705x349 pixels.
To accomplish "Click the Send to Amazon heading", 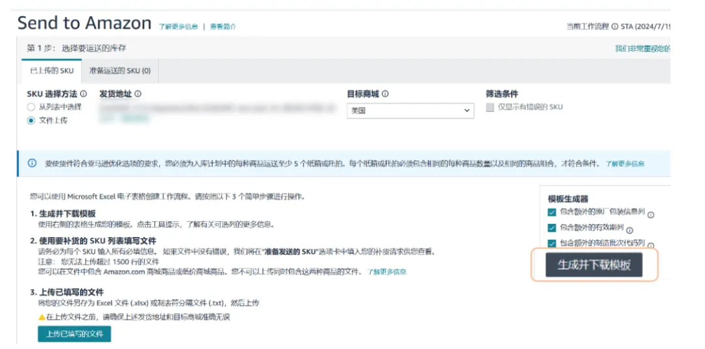I will tap(84, 23).
